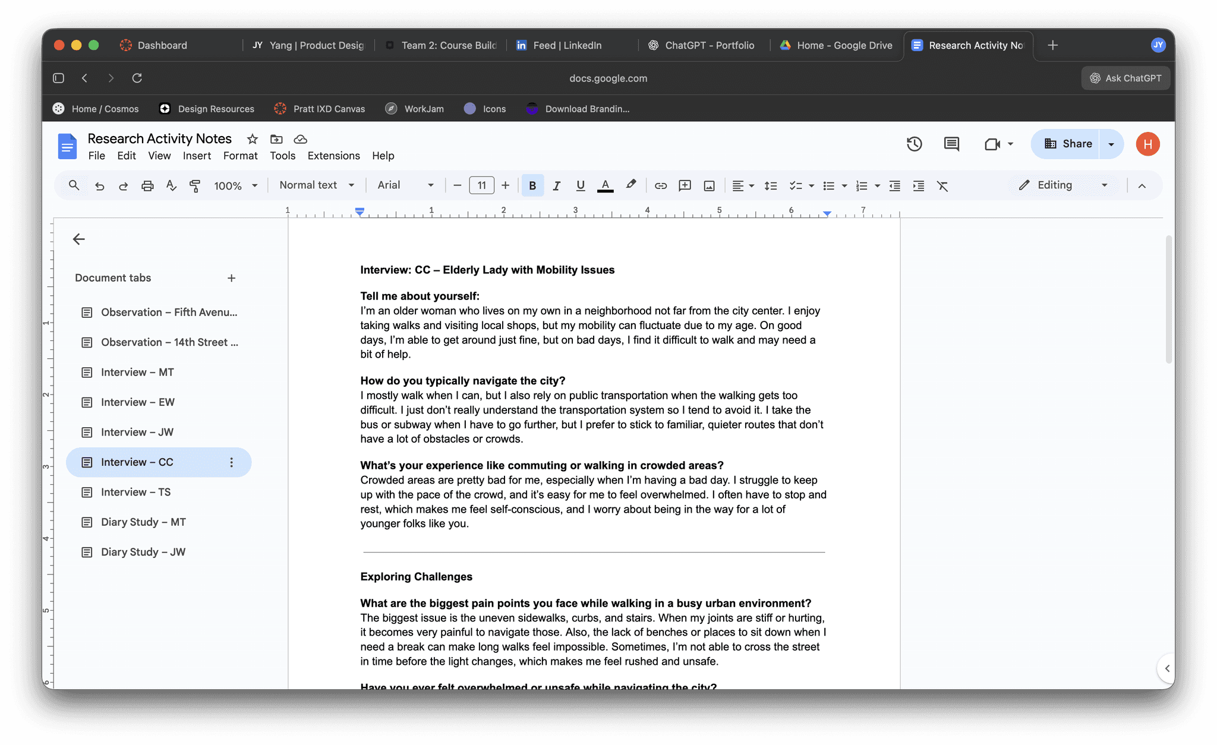Toggle underline formatting button
Image resolution: width=1217 pixels, height=745 pixels.
pyautogui.click(x=581, y=186)
